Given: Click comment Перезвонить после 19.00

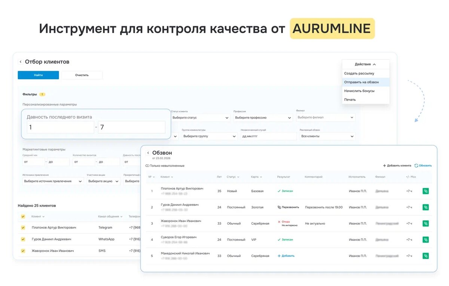Looking at the screenshot, I should pyautogui.click(x=324, y=207).
